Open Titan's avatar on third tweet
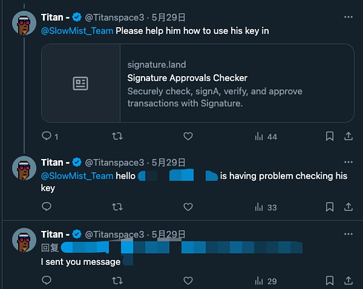 24,240
